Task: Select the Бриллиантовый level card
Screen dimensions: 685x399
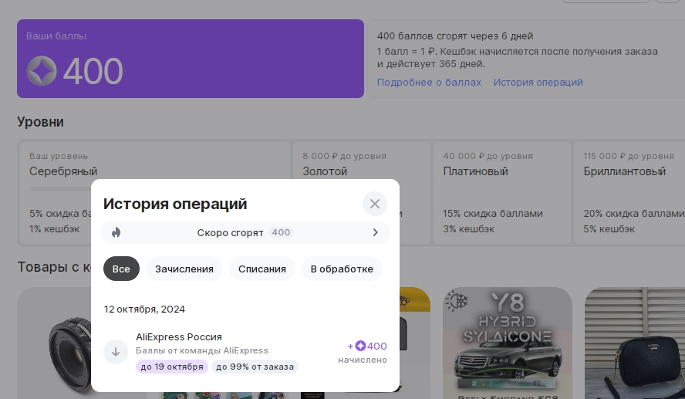Action: coord(629,193)
